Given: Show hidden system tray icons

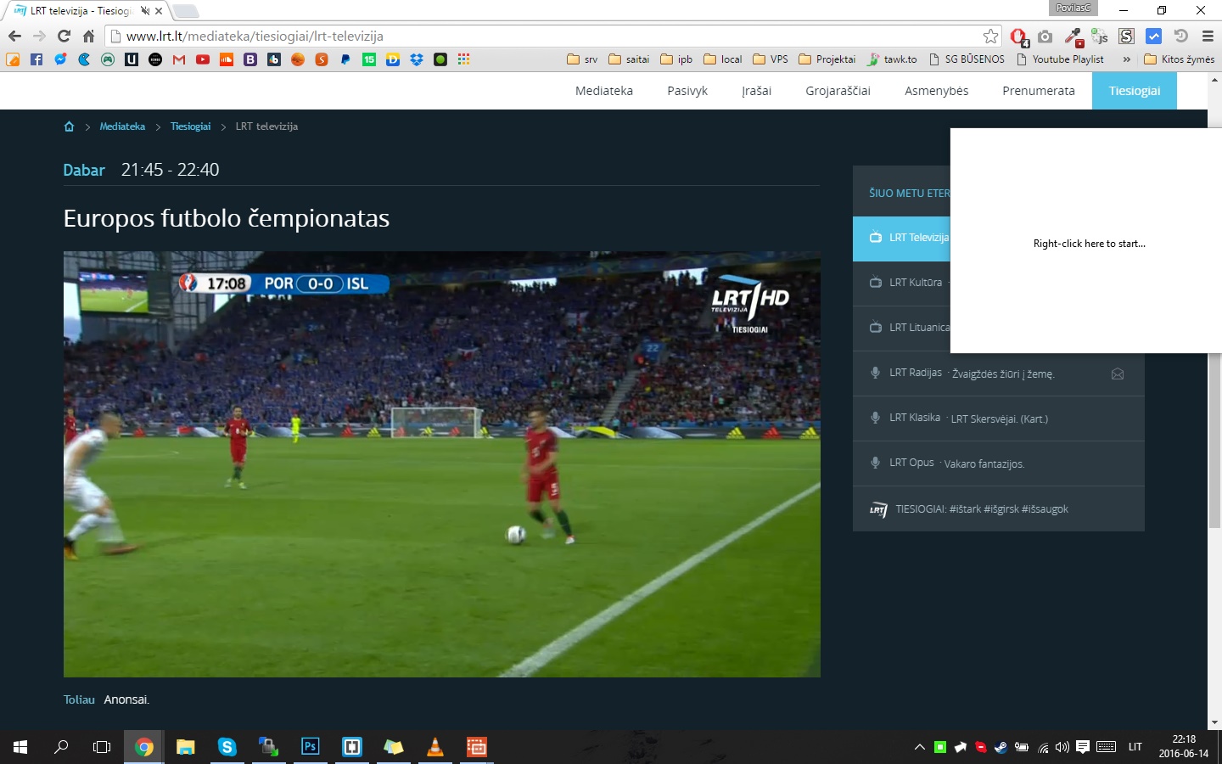Looking at the screenshot, I should pos(919,747).
